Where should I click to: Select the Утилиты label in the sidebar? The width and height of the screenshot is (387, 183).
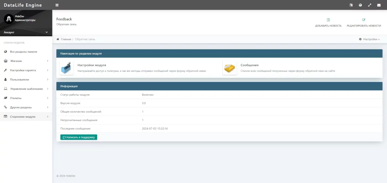point(15,98)
